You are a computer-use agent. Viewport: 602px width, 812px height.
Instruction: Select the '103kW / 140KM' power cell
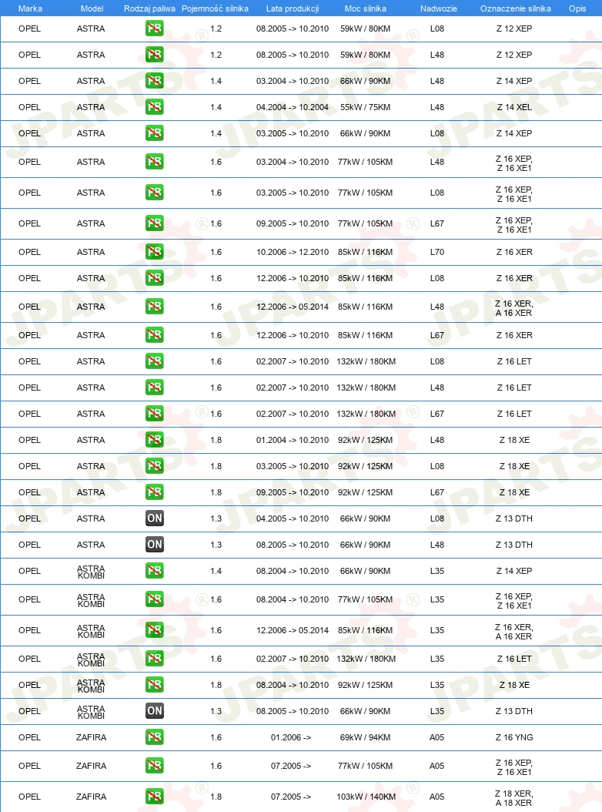point(366,797)
